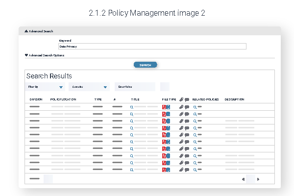Image resolution: width=294 pixels, height=196 pixels.
Task: Sort by the TYPE column header
Action: [x=98, y=99]
